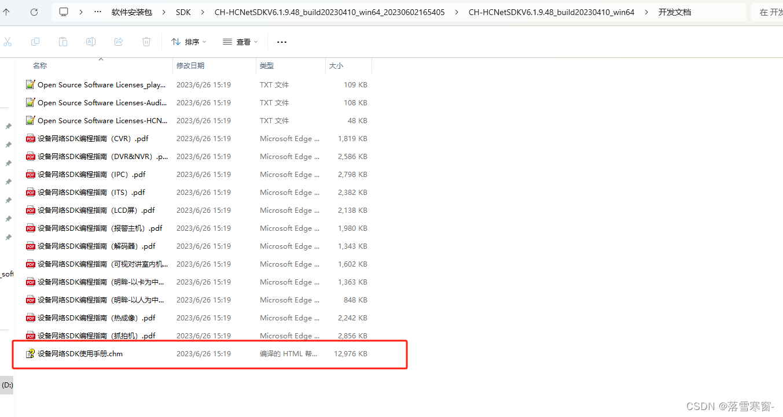This screenshot has height=417, width=783.
Task: Click CHM help icon of 设备网络SDK使用手册.chm
Action: pos(31,353)
